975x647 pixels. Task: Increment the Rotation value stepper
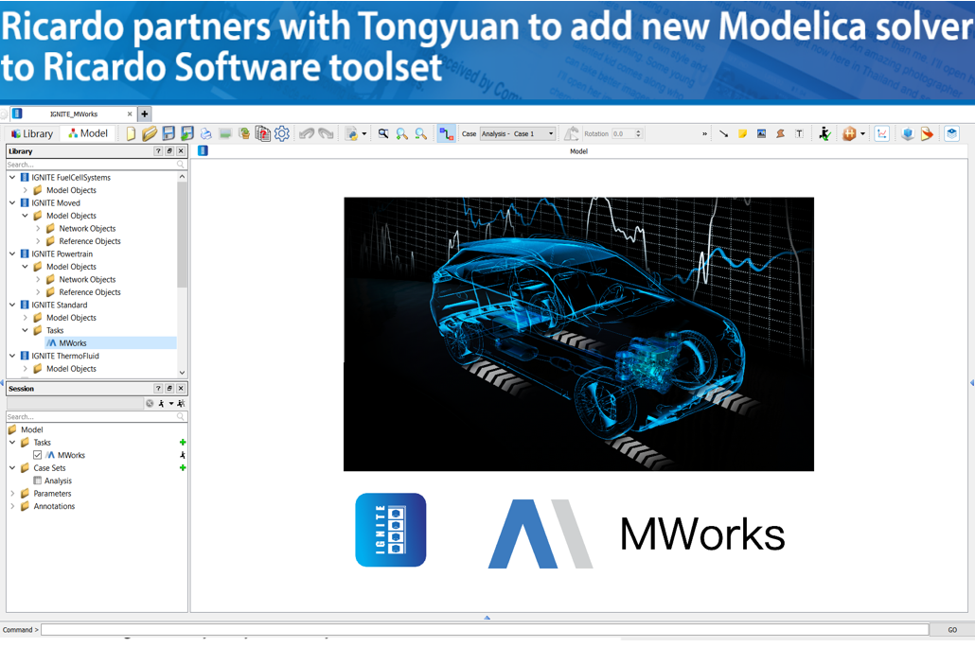[x=639, y=131]
